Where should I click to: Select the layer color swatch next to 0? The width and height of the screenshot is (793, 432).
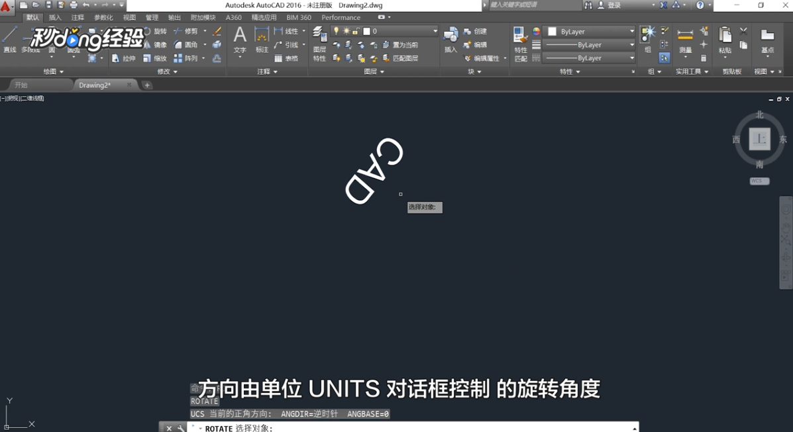point(367,30)
